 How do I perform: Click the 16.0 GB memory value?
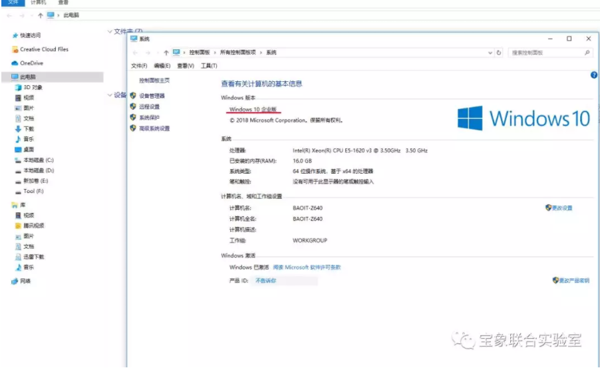point(302,161)
